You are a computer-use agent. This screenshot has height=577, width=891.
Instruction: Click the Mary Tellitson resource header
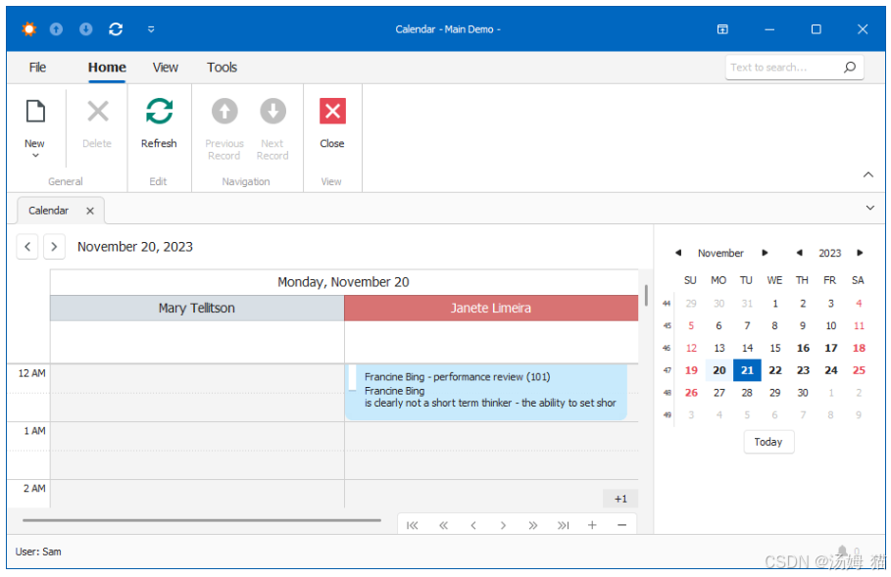[x=197, y=309]
